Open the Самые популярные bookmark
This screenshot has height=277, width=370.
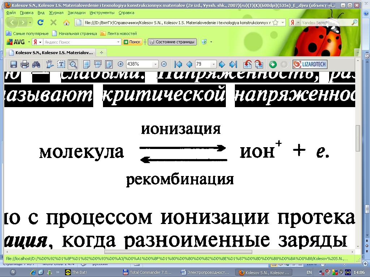coord(27,34)
